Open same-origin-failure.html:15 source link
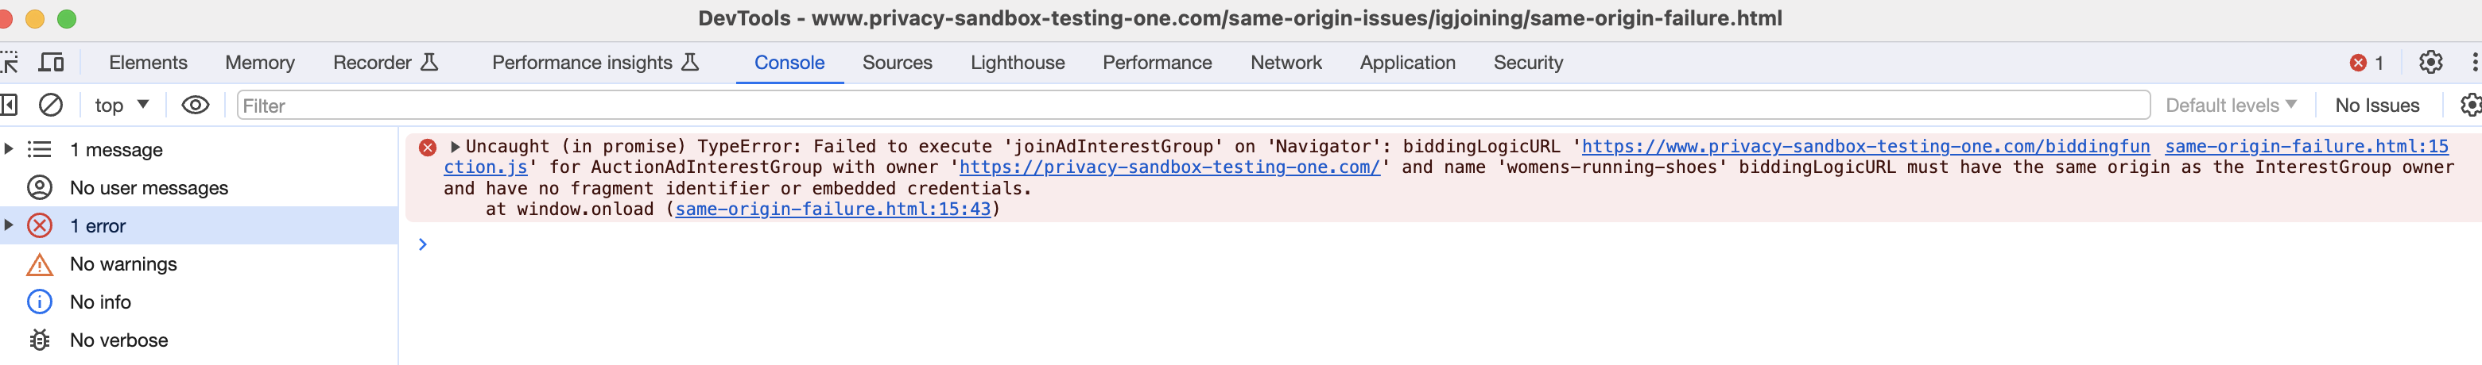This screenshot has height=365, width=2482. coord(2306,146)
